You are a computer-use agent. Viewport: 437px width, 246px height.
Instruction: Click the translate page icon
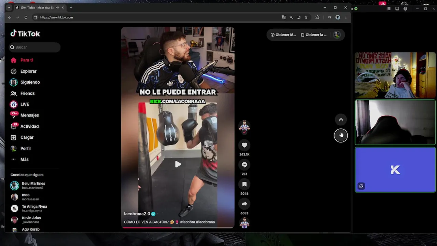tap(284, 17)
